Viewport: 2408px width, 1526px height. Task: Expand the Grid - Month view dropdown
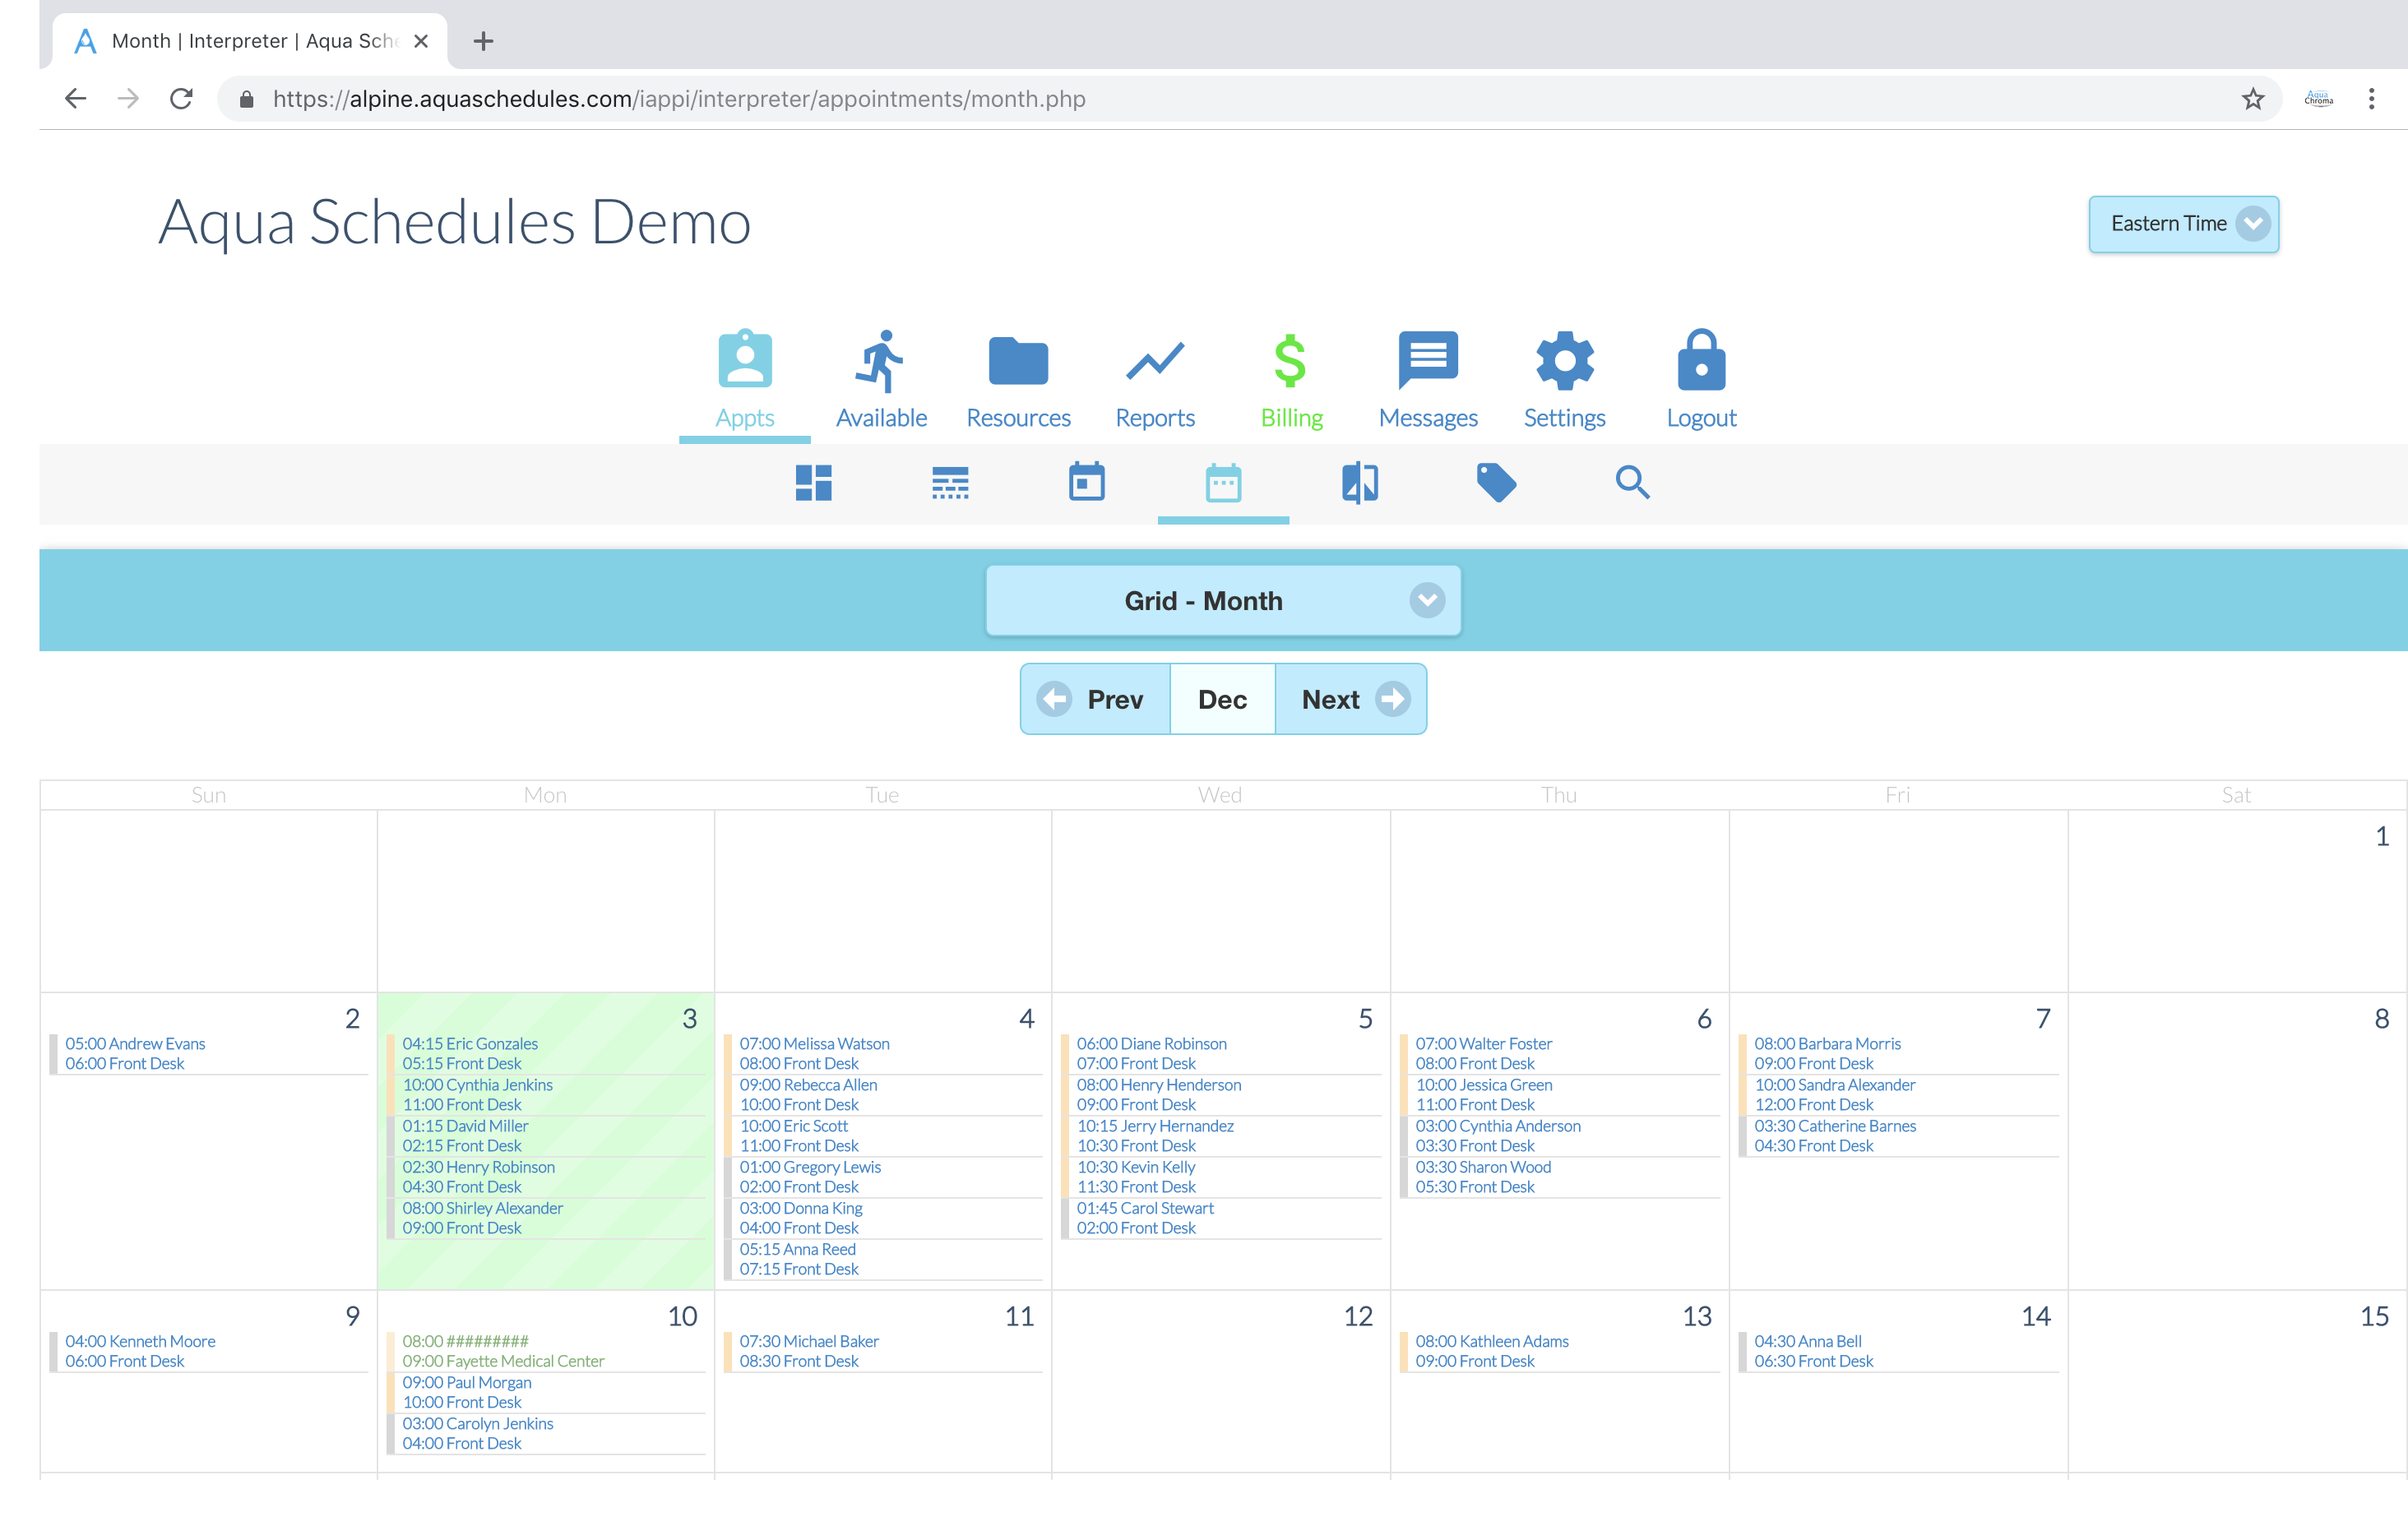pyautogui.click(x=1223, y=601)
